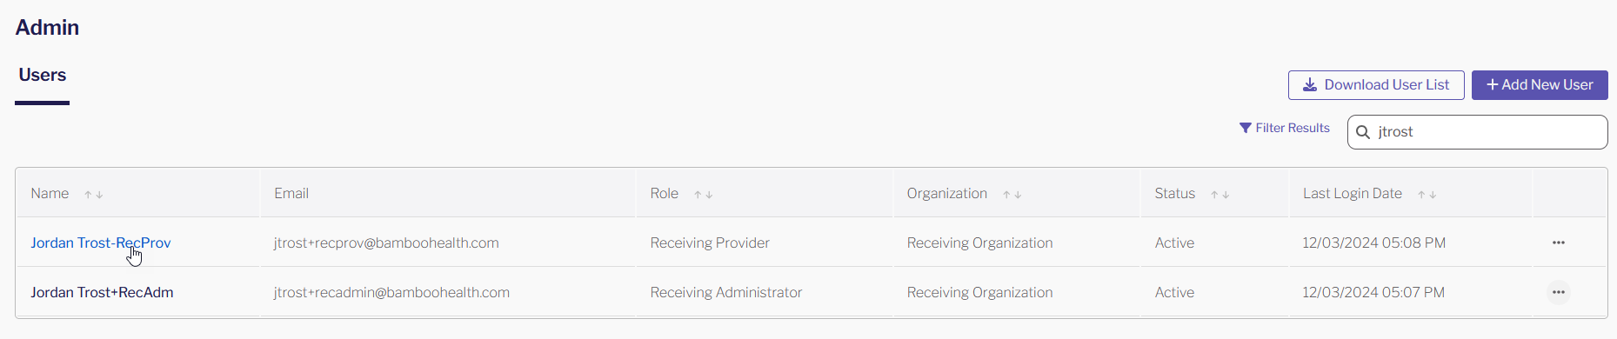1617x339 pixels.
Task: Click the magnifying glass search icon
Action: point(1363,132)
